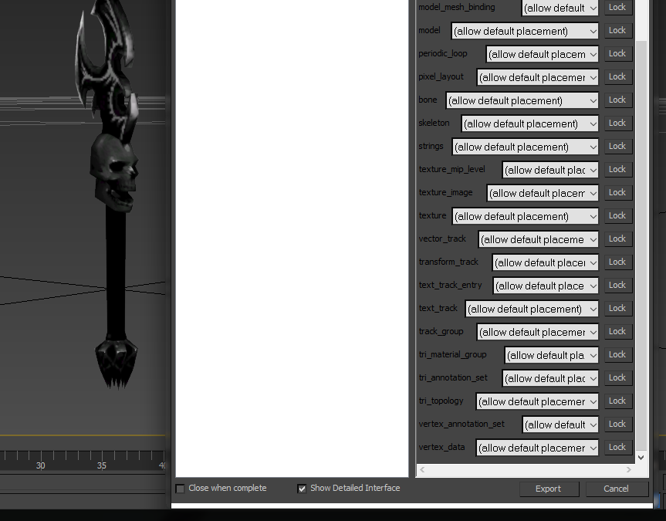
Task: Click the horizontal scrollbar right arrow
Action: (629, 469)
